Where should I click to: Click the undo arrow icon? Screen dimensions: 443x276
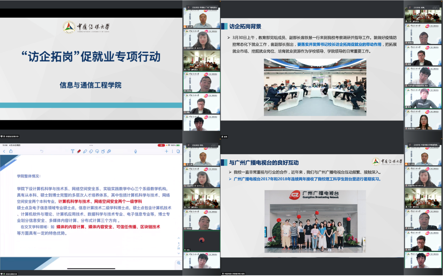42,151
